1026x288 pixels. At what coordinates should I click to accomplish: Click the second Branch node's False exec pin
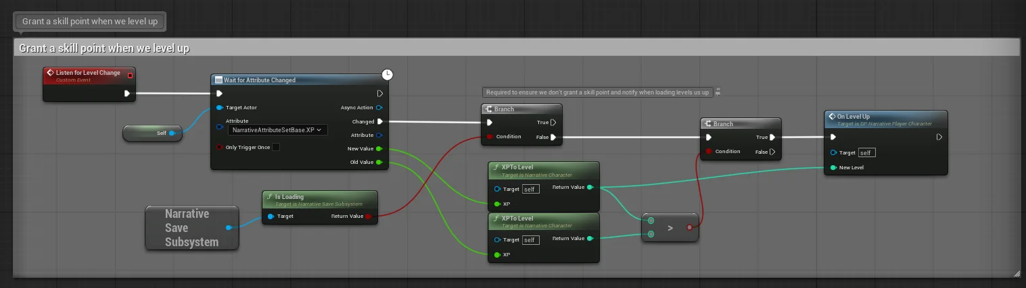tap(772, 152)
